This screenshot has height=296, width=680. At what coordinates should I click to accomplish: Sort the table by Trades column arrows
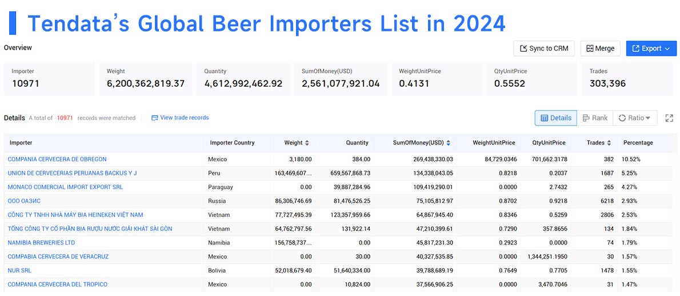coord(609,143)
